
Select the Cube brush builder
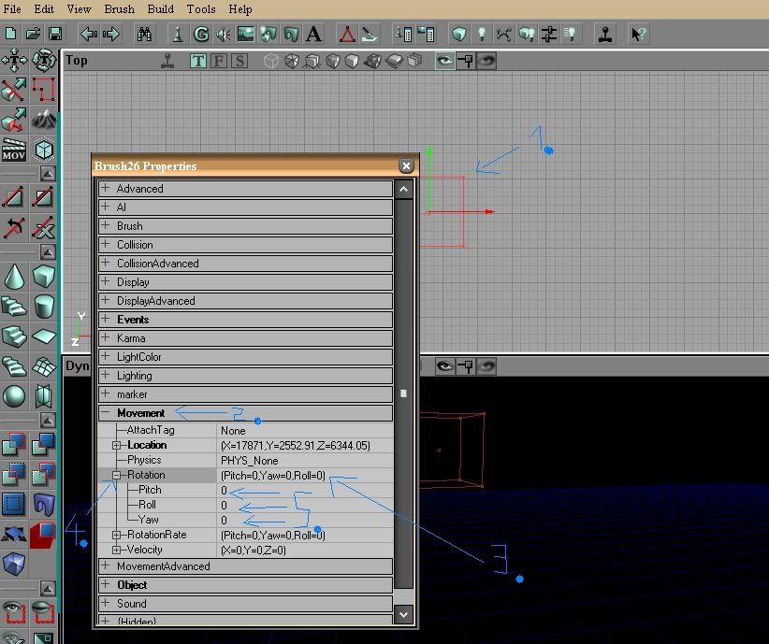(x=44, y=276)
